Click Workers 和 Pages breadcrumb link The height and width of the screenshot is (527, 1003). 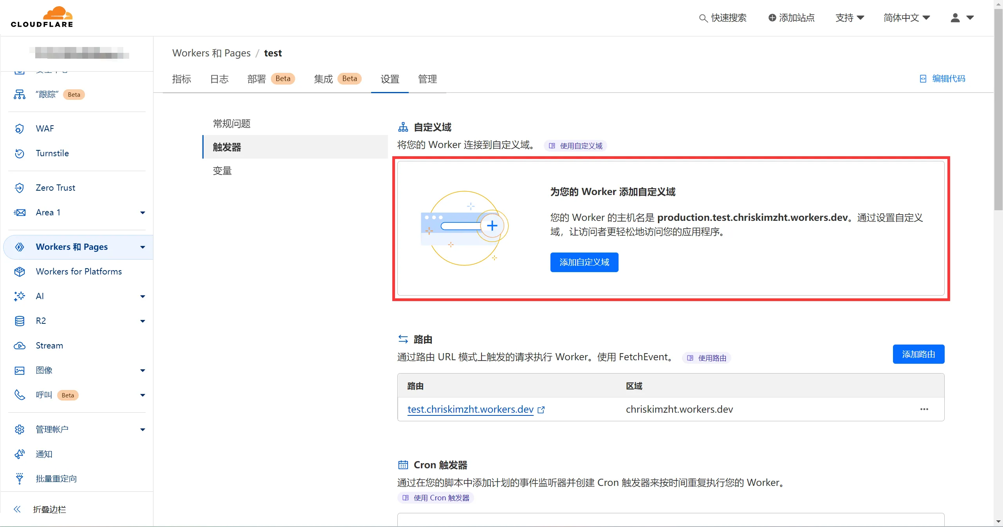[211, 53]
